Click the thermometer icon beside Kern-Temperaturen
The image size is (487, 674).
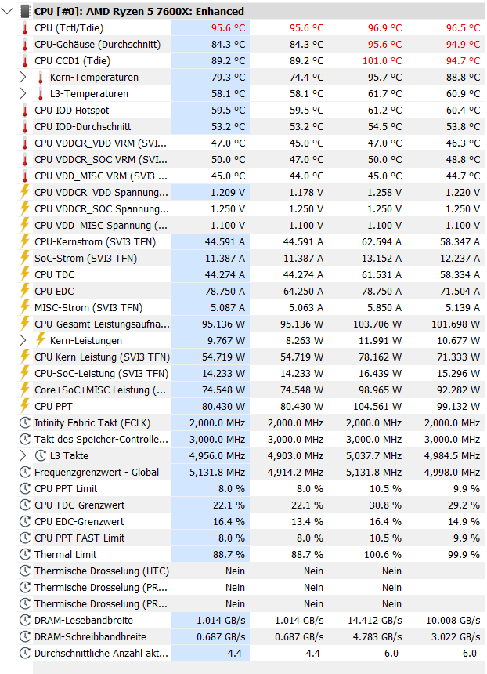(41, 78)
